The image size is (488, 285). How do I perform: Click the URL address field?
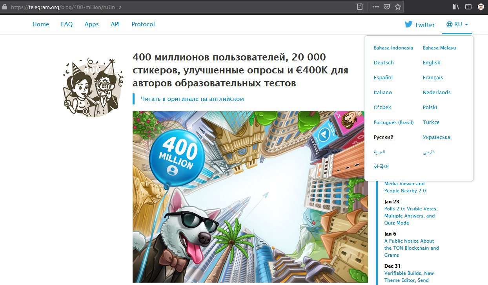[x=180, y=7]
